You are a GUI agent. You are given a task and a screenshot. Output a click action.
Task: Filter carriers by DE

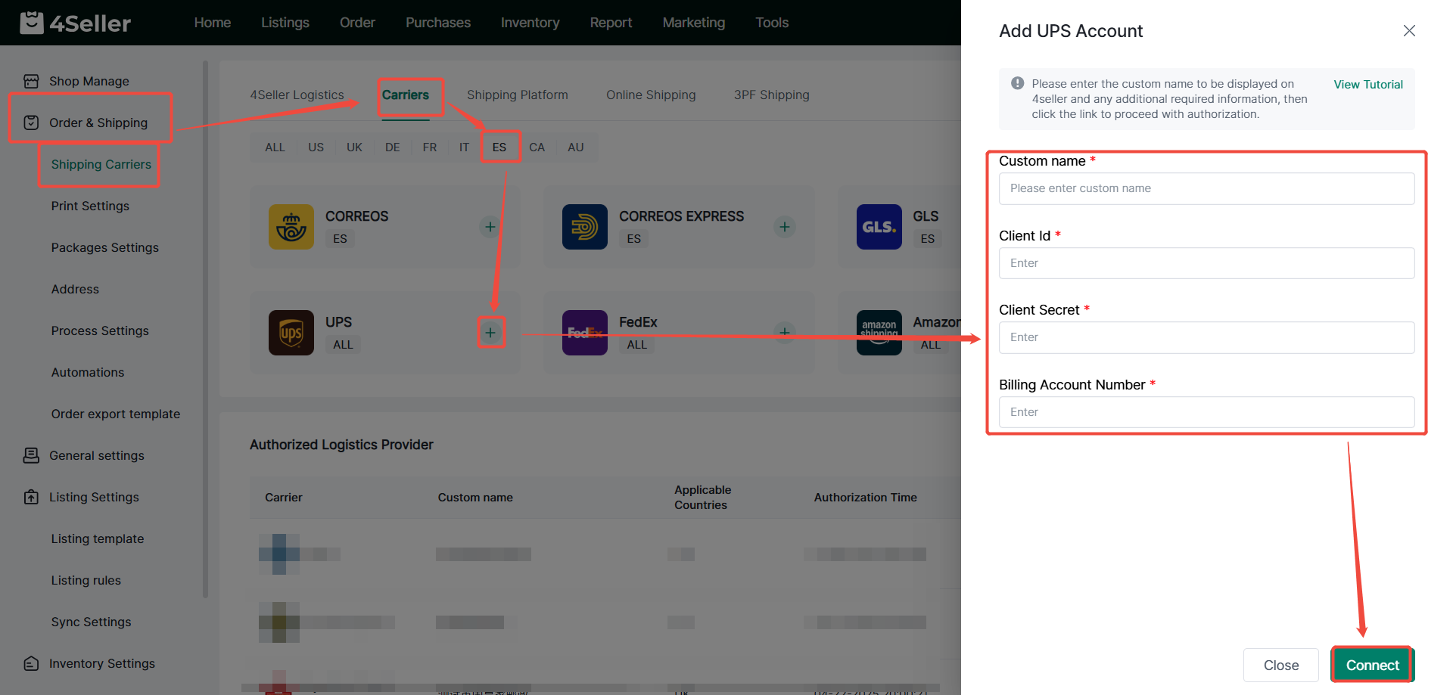tap(393, 147)
